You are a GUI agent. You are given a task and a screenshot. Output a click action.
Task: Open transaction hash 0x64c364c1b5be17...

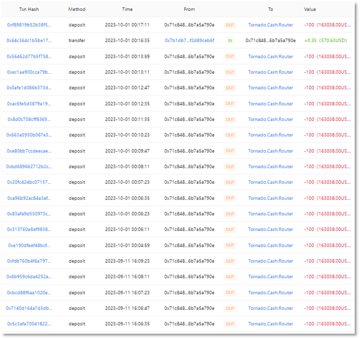pos(29,40)
